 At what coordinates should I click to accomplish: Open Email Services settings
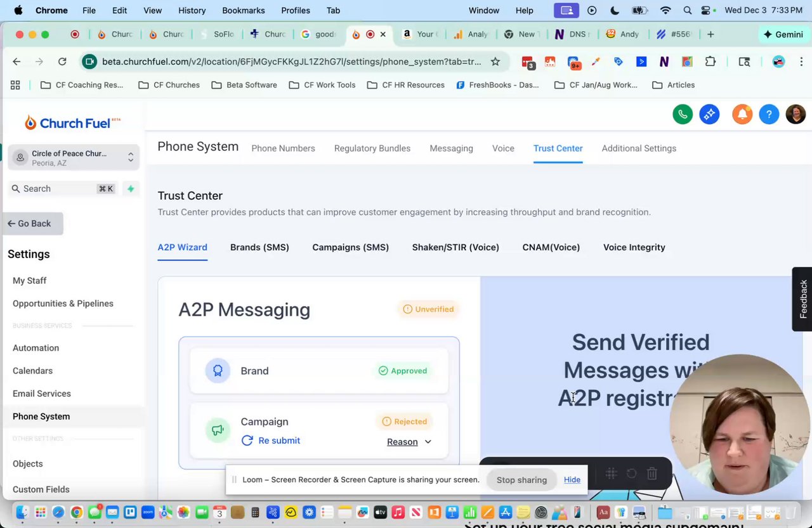pyautogui.click(x=41, y=394)
